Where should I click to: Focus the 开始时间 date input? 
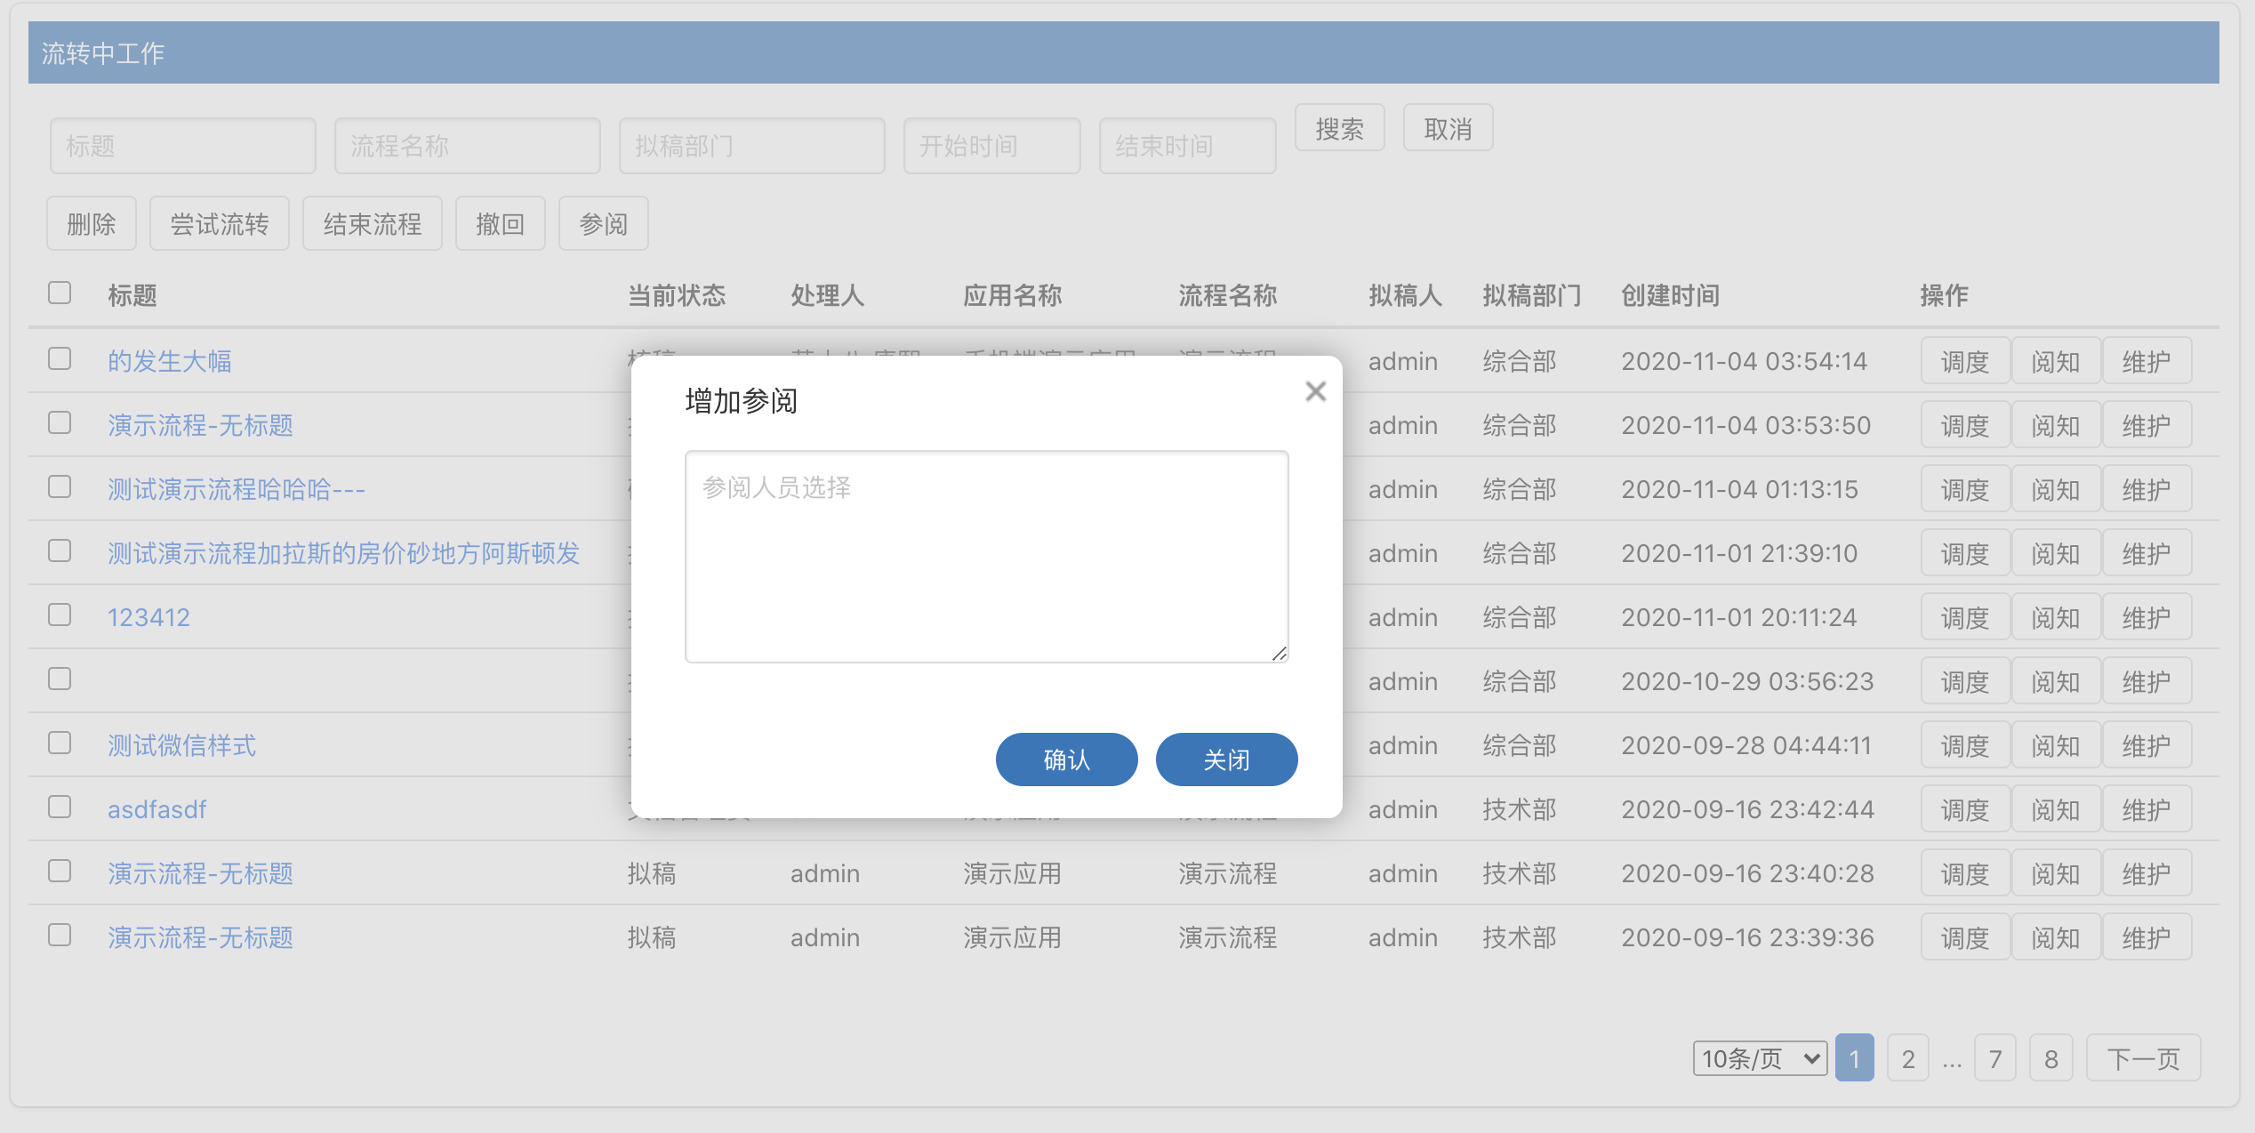pyautogui.click(x=992, y=146)
